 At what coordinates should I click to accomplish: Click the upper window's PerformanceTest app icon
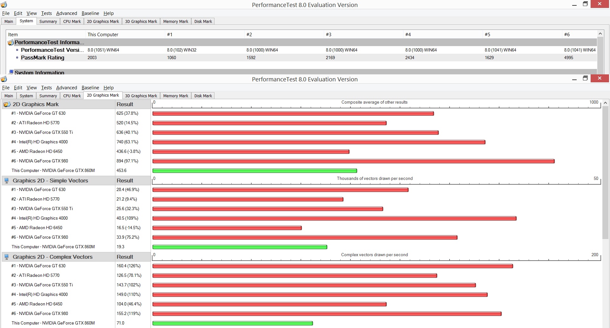(4, 4)
